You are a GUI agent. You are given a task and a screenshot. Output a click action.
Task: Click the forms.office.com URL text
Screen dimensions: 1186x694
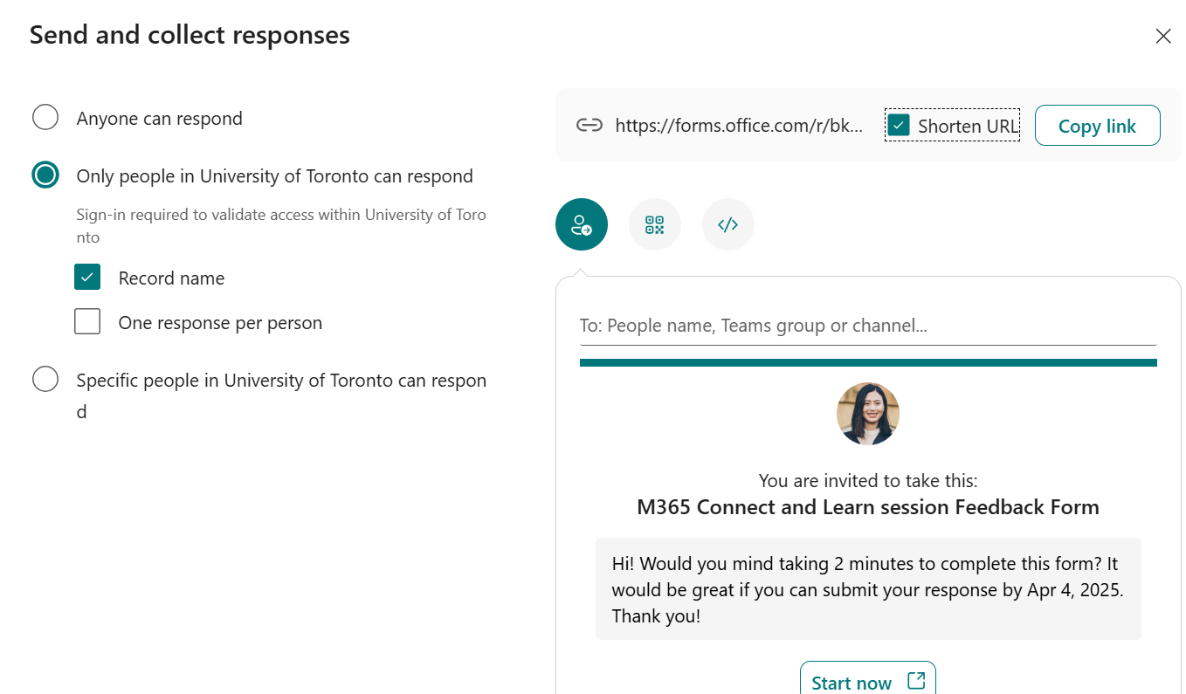click(739, 126)
